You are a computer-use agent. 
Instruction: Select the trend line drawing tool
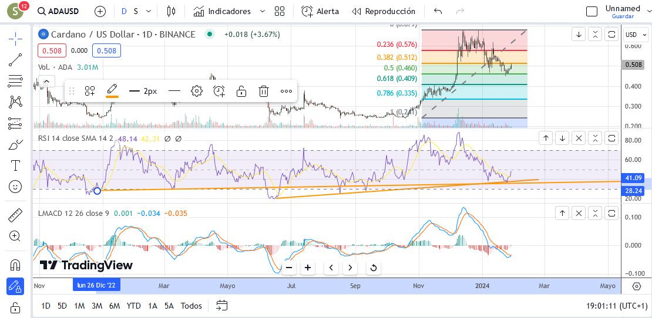click(15, 60)
